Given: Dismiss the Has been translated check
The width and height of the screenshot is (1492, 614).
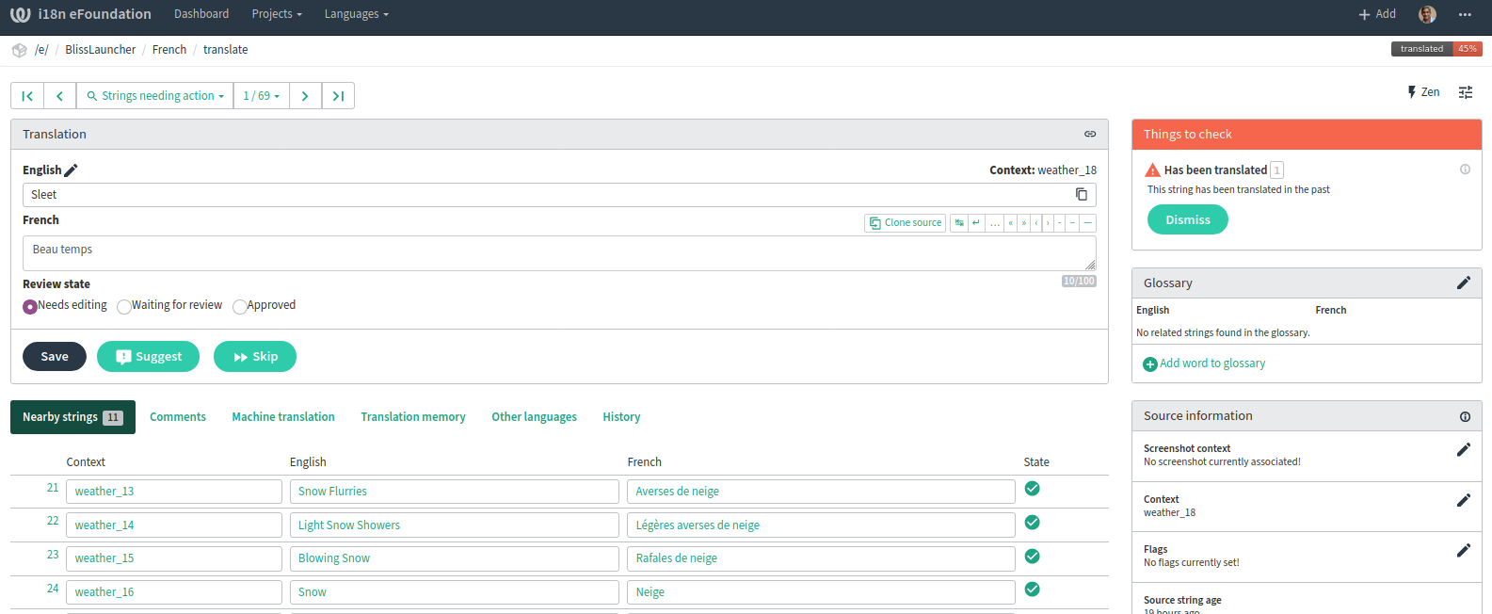Looking at the screenshot, I should click(1187, 219).
